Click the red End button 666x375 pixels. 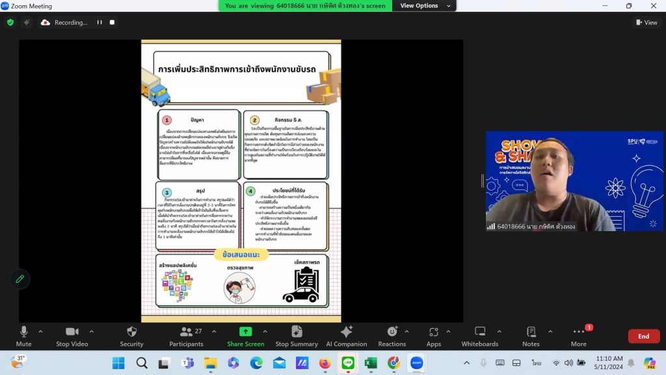coord(643,337)
